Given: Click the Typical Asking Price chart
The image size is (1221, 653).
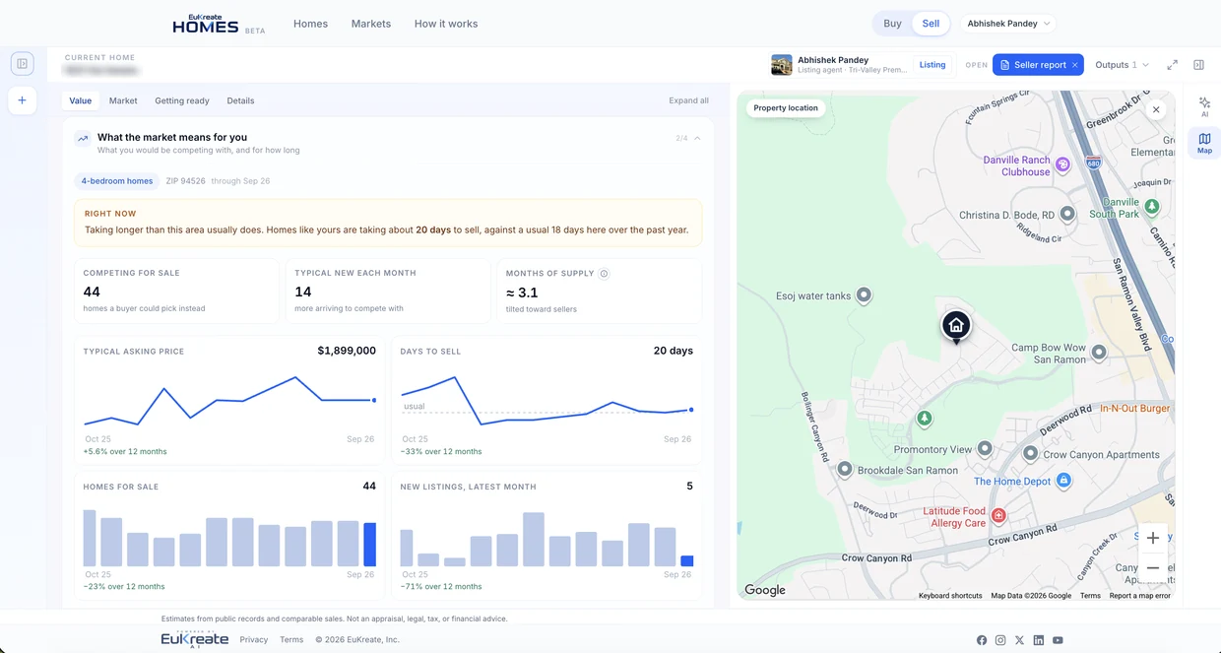Looking at the screenshot, I should (x=229, y=400).
